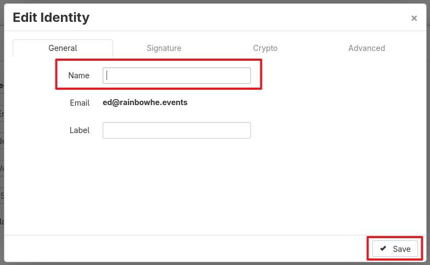Place cursor in the empty Name box
The image size is (430, 265).
(x=177, y=76)
